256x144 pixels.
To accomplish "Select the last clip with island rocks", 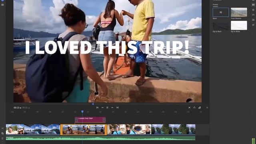I will [x=173, y=129].
